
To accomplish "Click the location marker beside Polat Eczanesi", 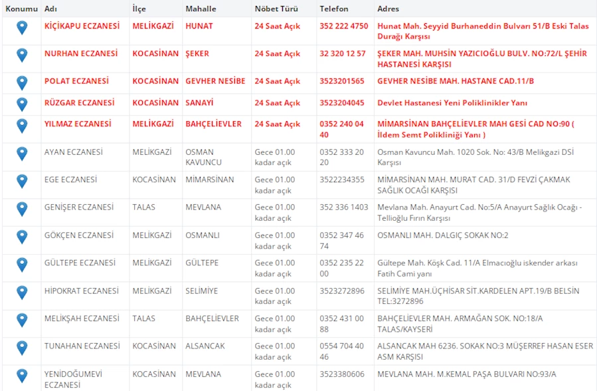I will [x=22, y=82].
